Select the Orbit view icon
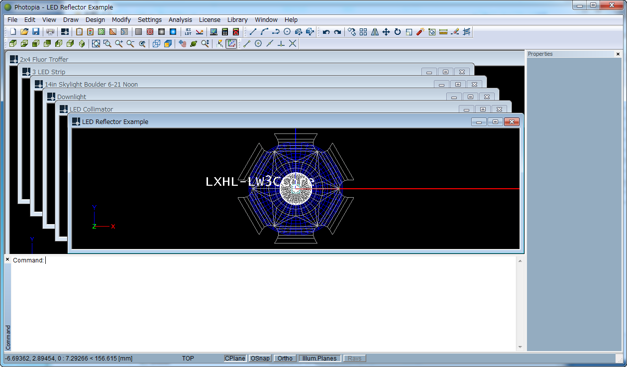The image size is (627, 367). point(194,44)
